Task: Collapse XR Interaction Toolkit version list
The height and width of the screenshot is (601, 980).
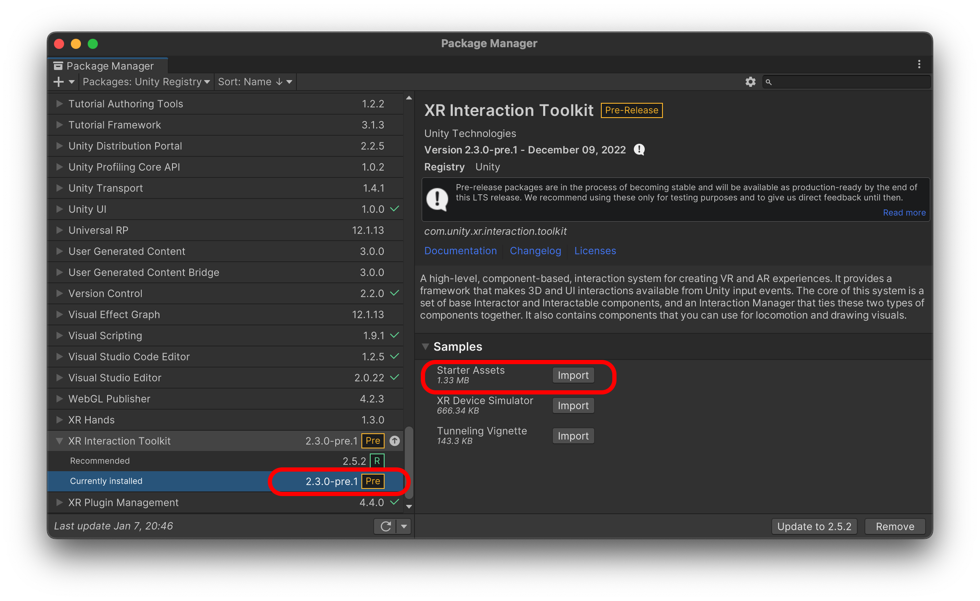Action: [x=59, y=441]
